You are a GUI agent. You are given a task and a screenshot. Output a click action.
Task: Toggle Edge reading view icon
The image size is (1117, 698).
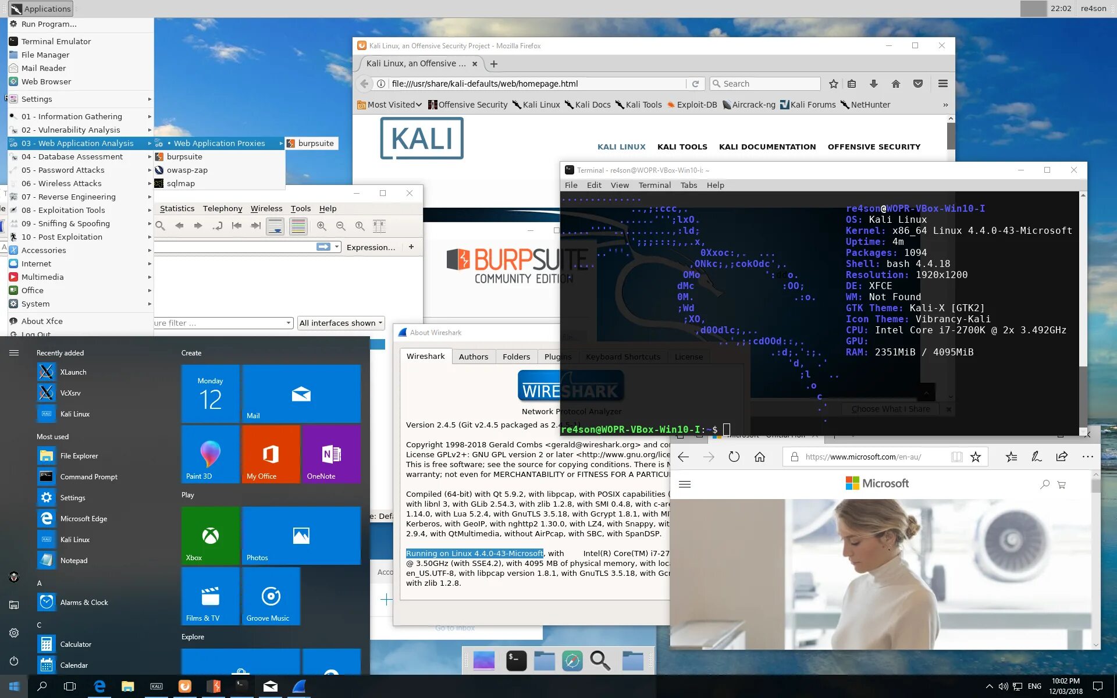click(956, 457)
